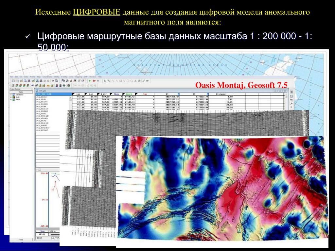This screenshot has height=251, width=335.
Task: Open the DAP menu
Action: click(86, 77)
